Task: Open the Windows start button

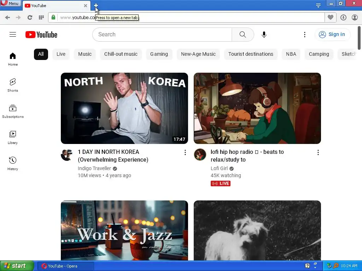Action: [17, 266]
